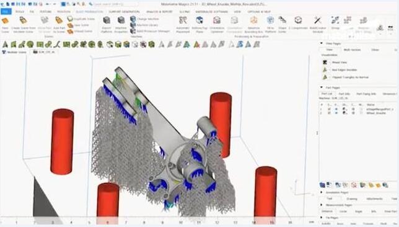Collapse the Part Pages section
Screen dimensions: 399x227
322,87
